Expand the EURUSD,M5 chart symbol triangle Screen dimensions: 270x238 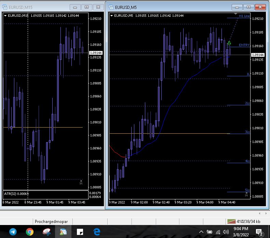[x=111, y=16]
